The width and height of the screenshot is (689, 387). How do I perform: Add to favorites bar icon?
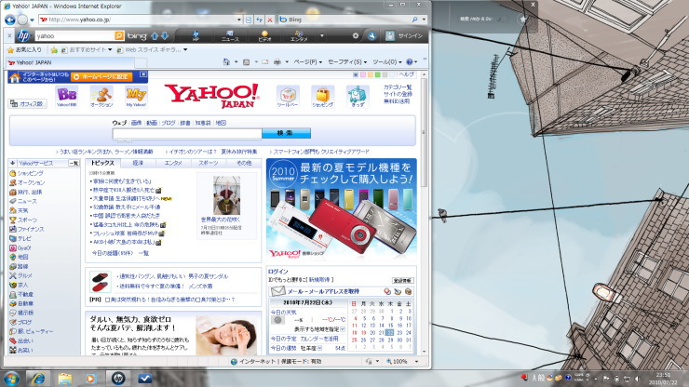click(x=54, y=50)
